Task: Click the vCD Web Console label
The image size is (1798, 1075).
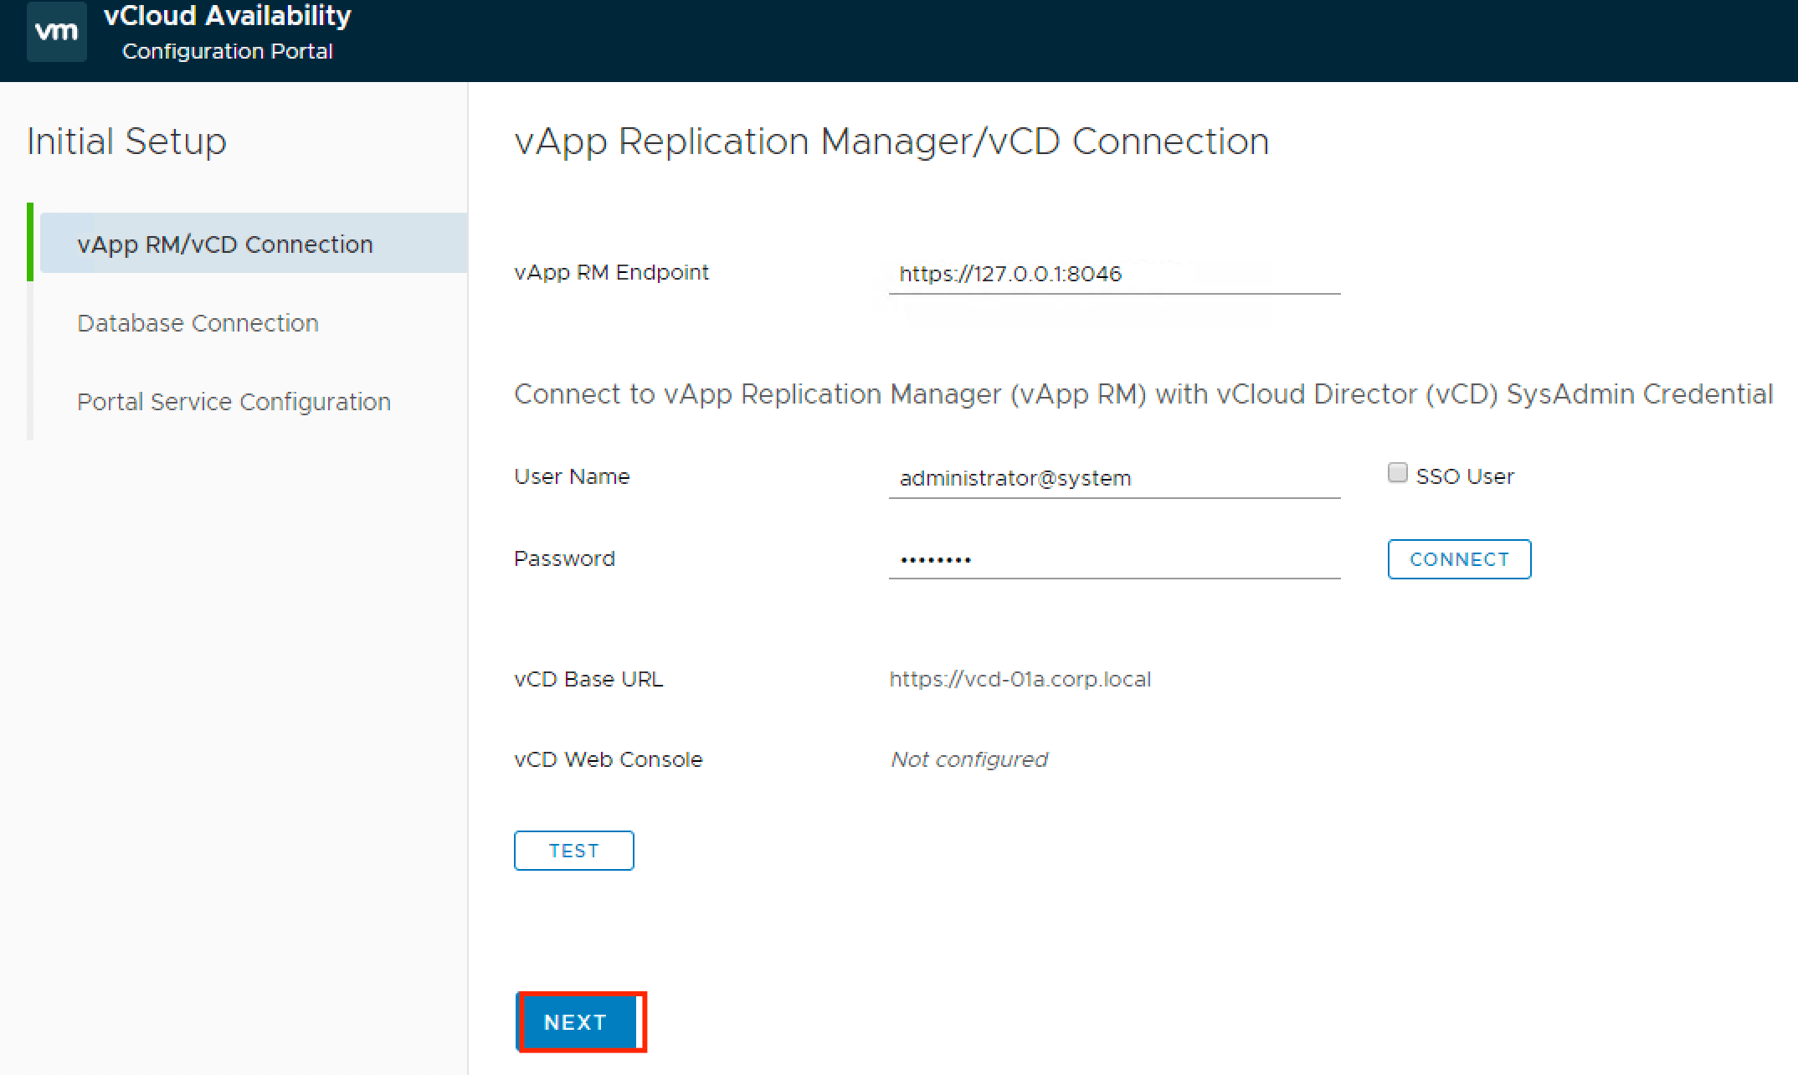Action: (x=608, y=759)
